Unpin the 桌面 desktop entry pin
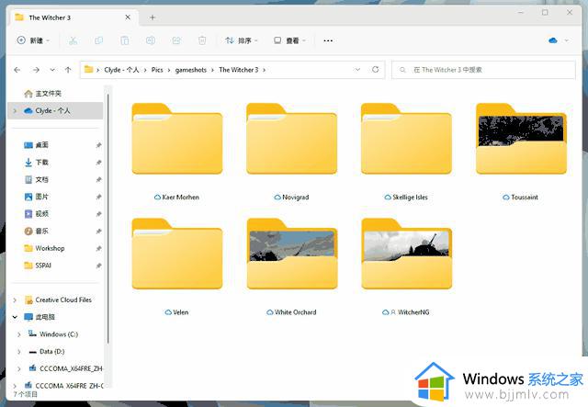Image resolution: width=588 pixels, height=407 pixels. click(98, 145)
